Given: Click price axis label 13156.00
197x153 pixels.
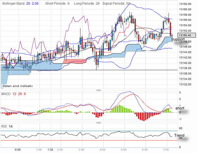Looking at the screenshot, I should coord(185,20).
